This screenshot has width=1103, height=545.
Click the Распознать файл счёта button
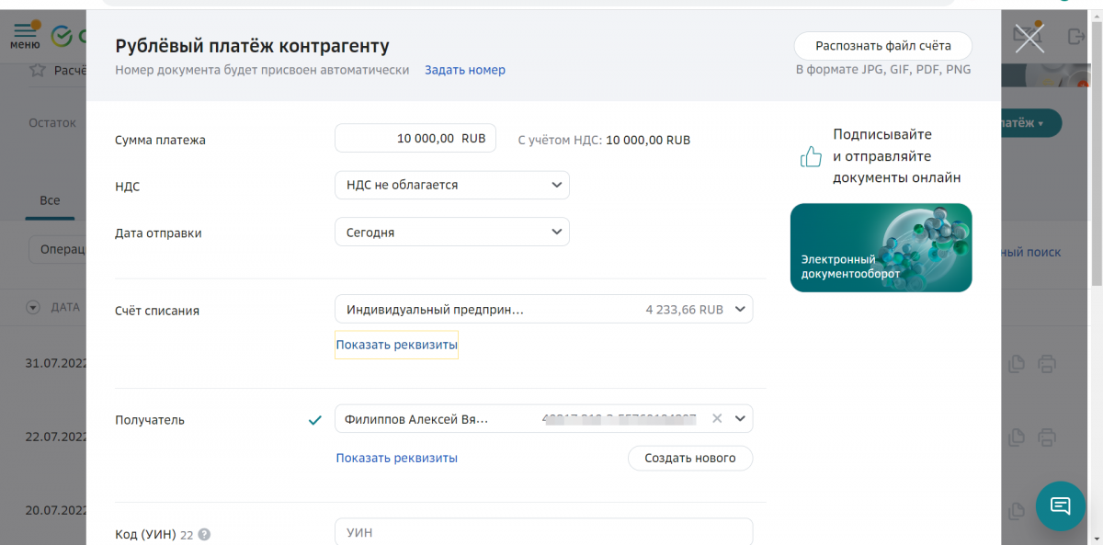tap(882, 46)
